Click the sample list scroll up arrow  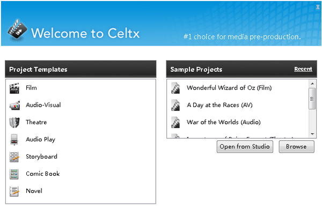312,84
